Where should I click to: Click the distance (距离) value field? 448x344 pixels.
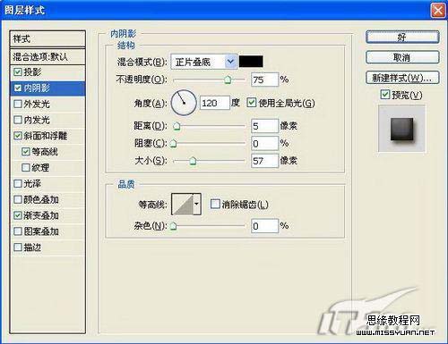[264, 126]
